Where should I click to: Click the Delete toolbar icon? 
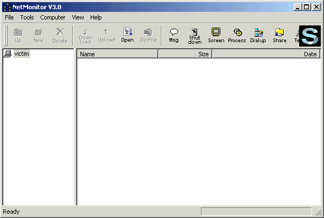[60, 36]
